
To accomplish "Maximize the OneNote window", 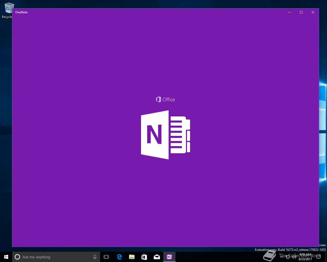I will (301, 12).
